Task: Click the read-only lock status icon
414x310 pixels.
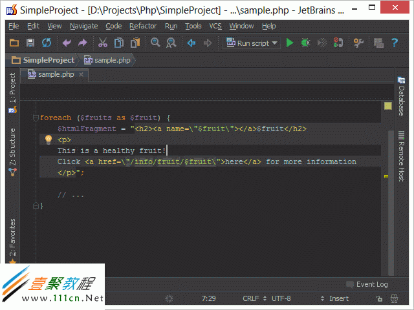Action: click(x=380, y=298)
